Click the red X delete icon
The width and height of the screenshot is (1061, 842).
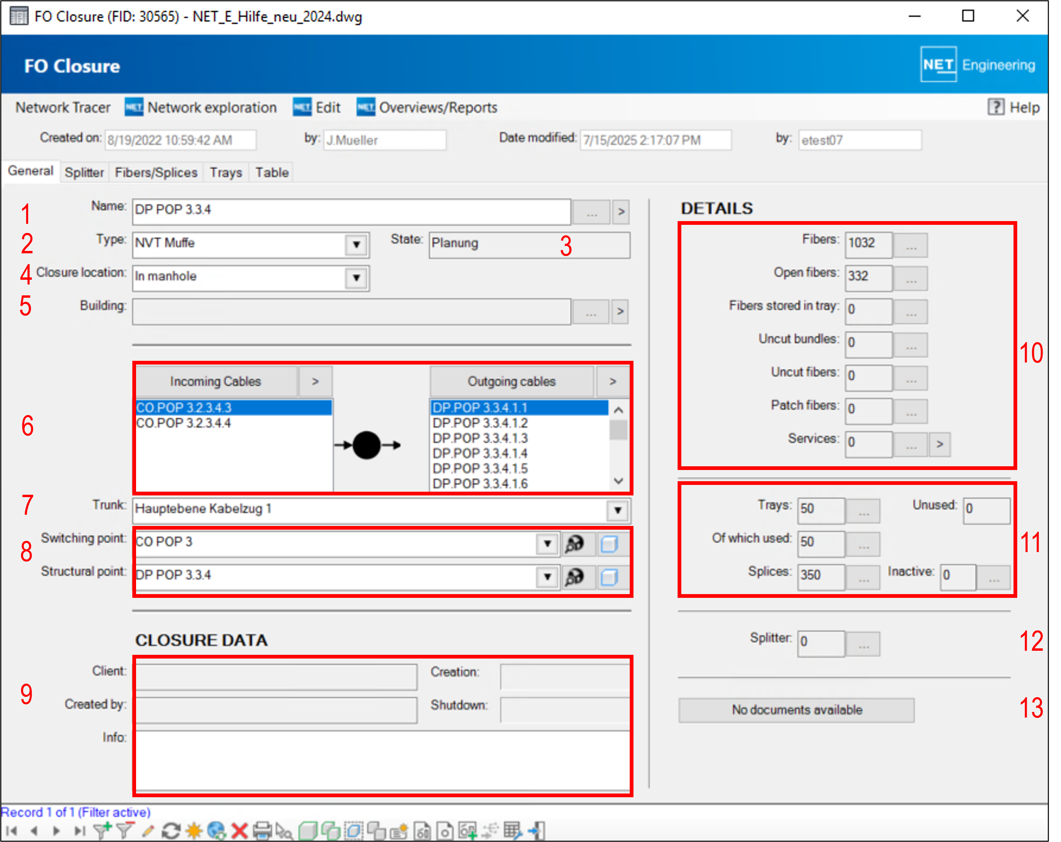pyautogui.click(x=240, y=831)
